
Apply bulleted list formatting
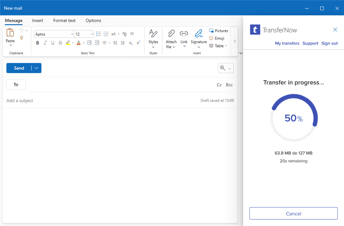coord(99,34)
